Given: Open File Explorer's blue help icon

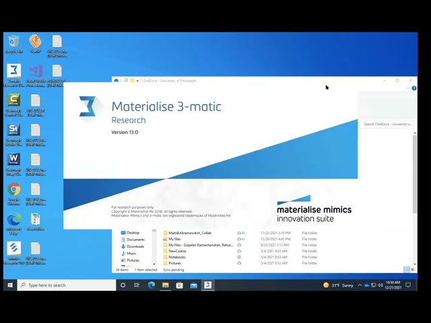Looking at the screenshot, I should 414,88.
